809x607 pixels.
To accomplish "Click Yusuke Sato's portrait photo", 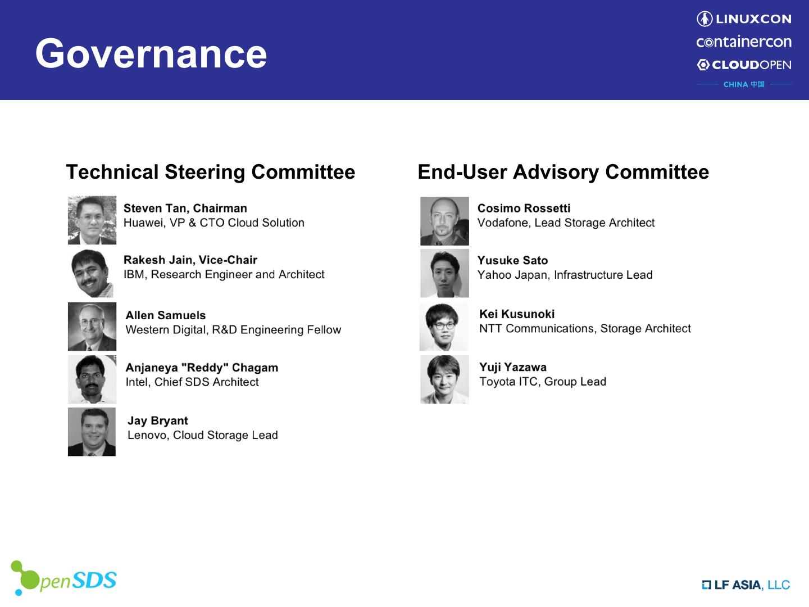I will tap(444, 274).
